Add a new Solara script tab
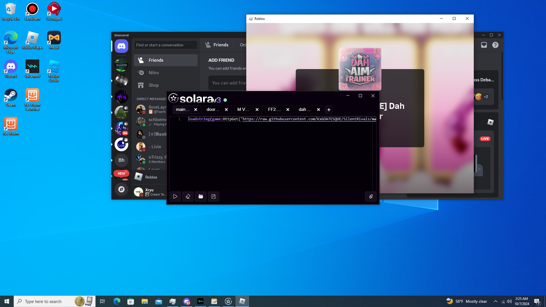 point(329,110)
